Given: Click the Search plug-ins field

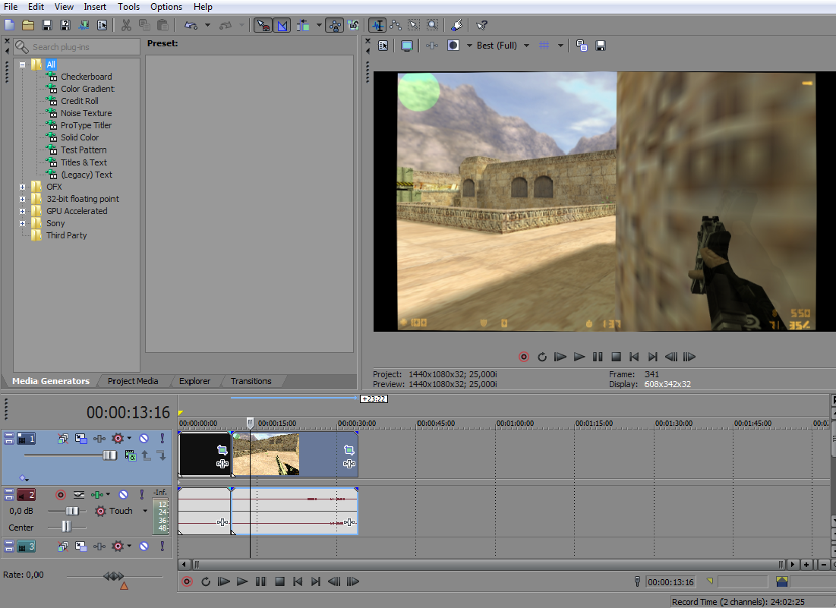Looking at the screenshot, I should pyautogui.click(x=77, y=47).
